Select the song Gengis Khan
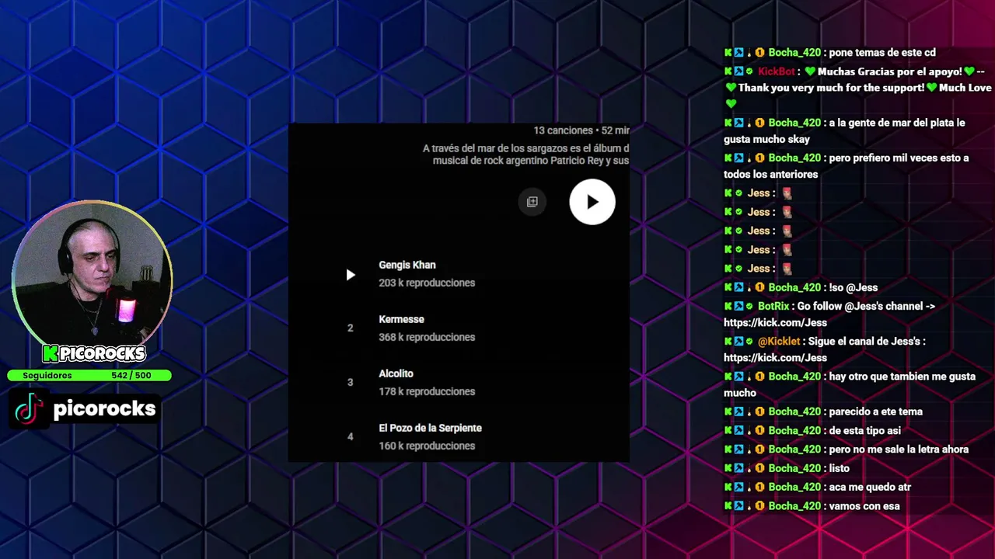 407,265
